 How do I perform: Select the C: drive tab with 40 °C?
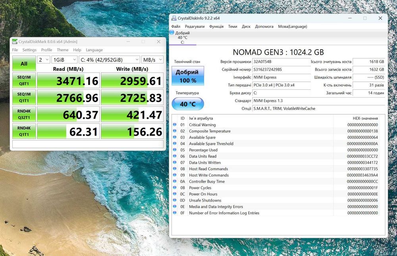pos(182,37)
